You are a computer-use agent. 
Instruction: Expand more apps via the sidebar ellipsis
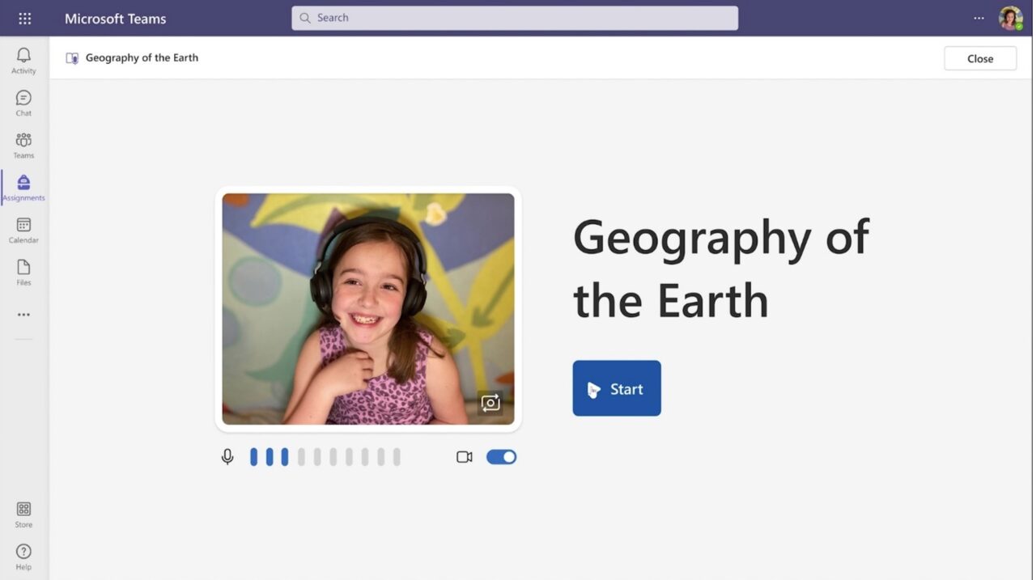coord(23,315)
